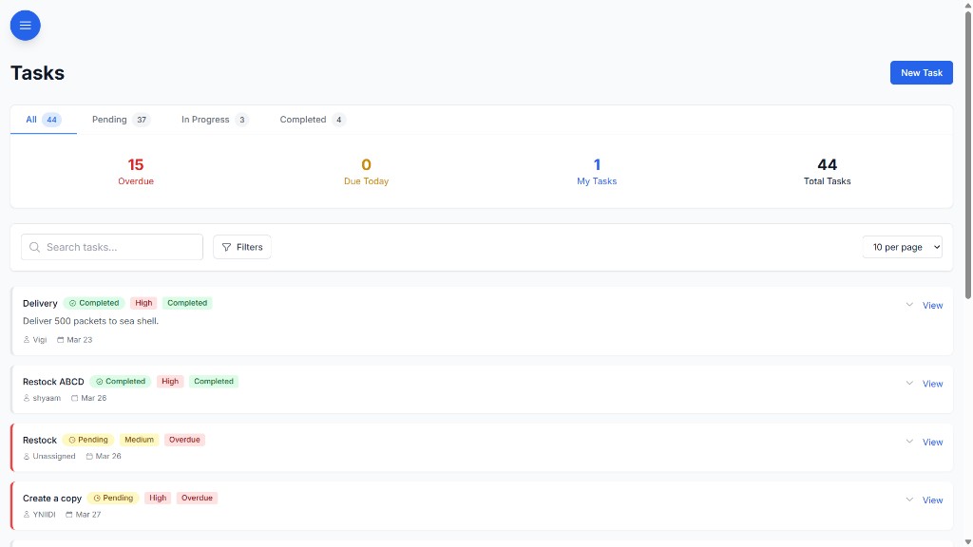Expand the Restock task chevron

pyautogui.click(x=909, y=442)
